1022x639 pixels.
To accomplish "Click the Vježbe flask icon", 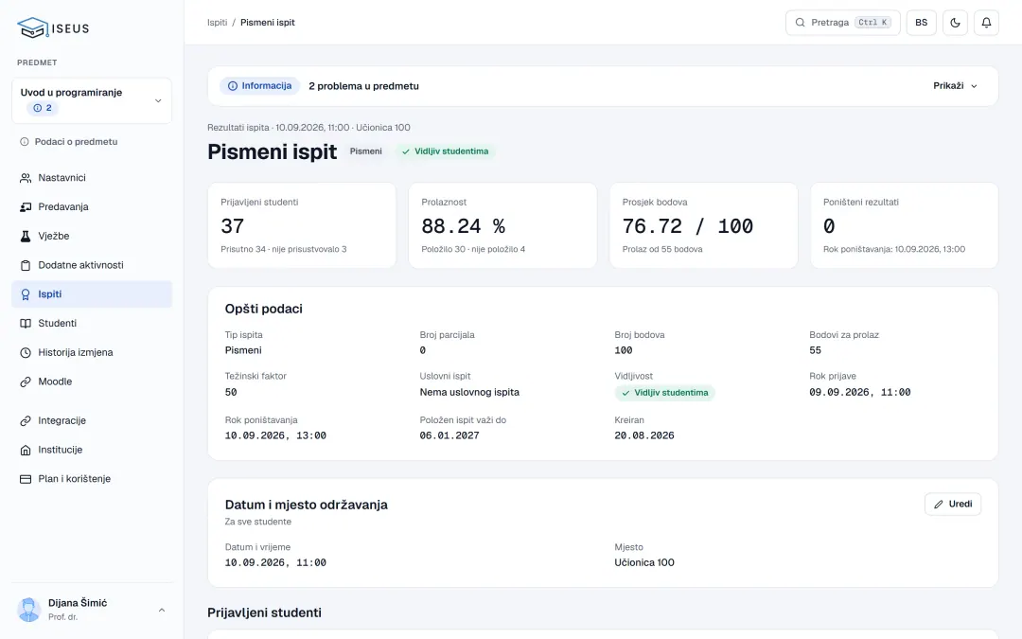I will (26, 236).
